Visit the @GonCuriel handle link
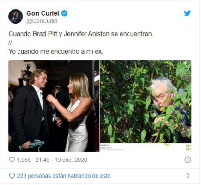The height and width of the screenshot is (185, 201). [x=42, y=21]
